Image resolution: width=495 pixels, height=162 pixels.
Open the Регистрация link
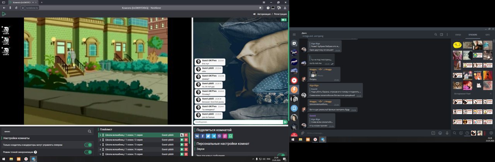[281, 14]
